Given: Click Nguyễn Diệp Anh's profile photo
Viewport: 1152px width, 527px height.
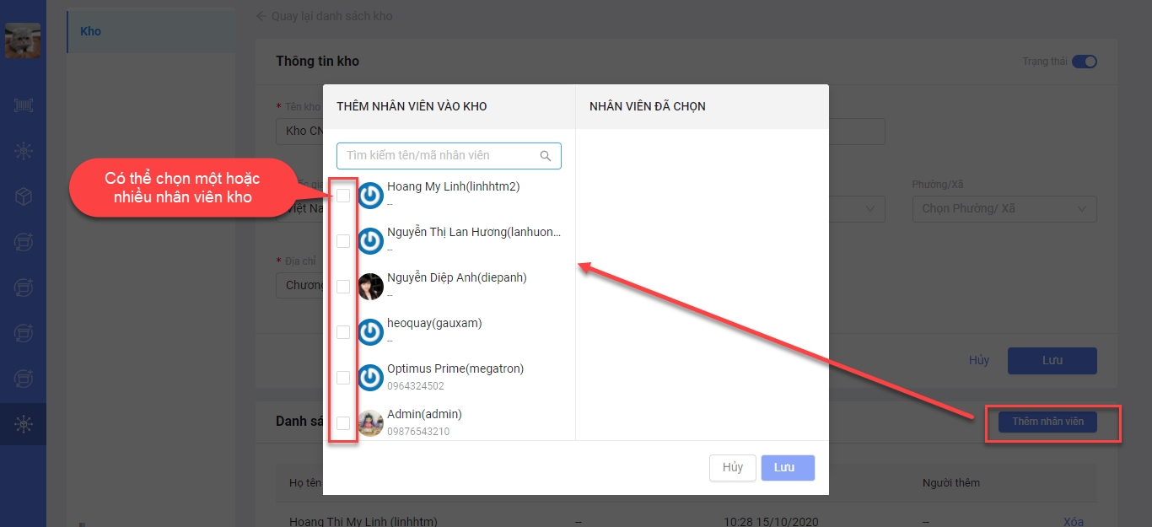Looking at the screenshot, I should 370,287.
